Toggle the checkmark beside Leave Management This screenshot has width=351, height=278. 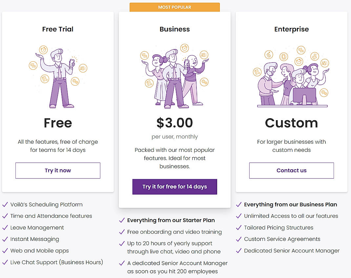point(5,227)
